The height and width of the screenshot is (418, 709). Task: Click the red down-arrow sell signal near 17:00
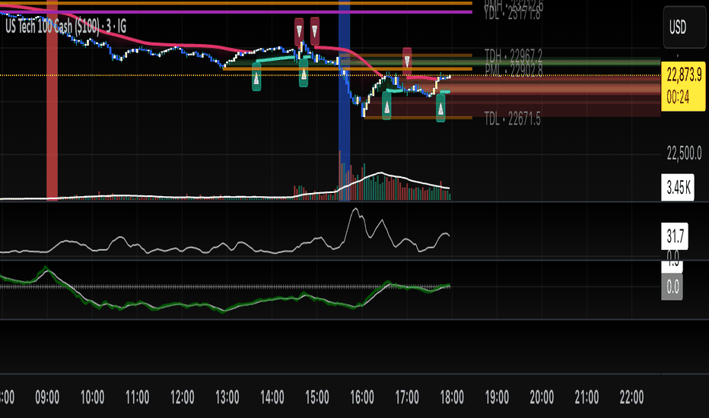(x=407, y=61)
